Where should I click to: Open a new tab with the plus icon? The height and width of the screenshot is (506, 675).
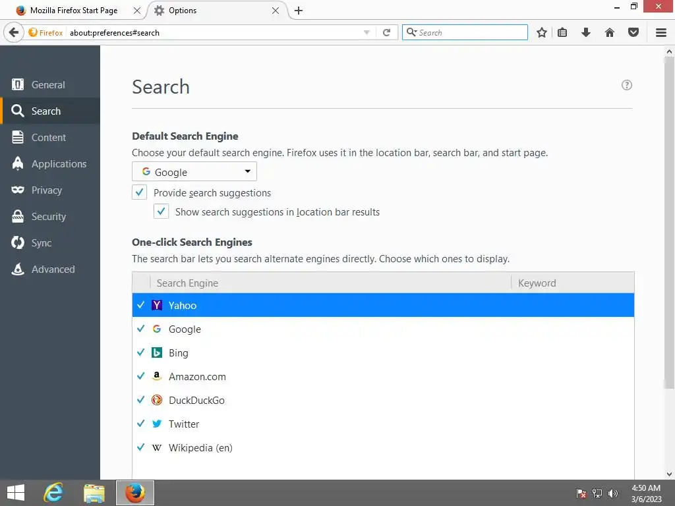tap(299, 11)
